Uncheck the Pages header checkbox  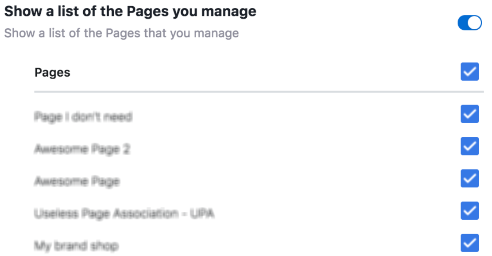point(469,72)
